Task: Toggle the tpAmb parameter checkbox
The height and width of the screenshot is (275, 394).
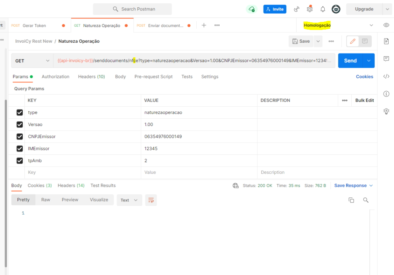Action: coord(20,160)
